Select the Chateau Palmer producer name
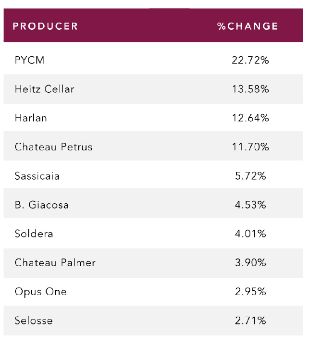Screen dimensions: 309x346 [x=55, y=263]
